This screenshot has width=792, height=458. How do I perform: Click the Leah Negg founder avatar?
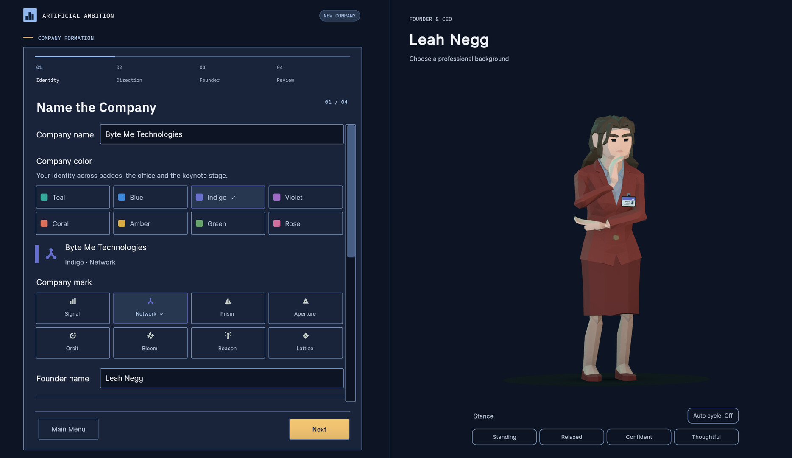point(610,248)
